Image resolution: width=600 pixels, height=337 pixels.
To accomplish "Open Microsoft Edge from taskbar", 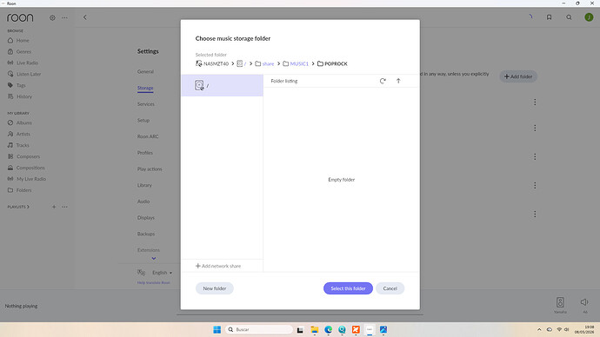I will pyautogui.click(x=328, y=329).
